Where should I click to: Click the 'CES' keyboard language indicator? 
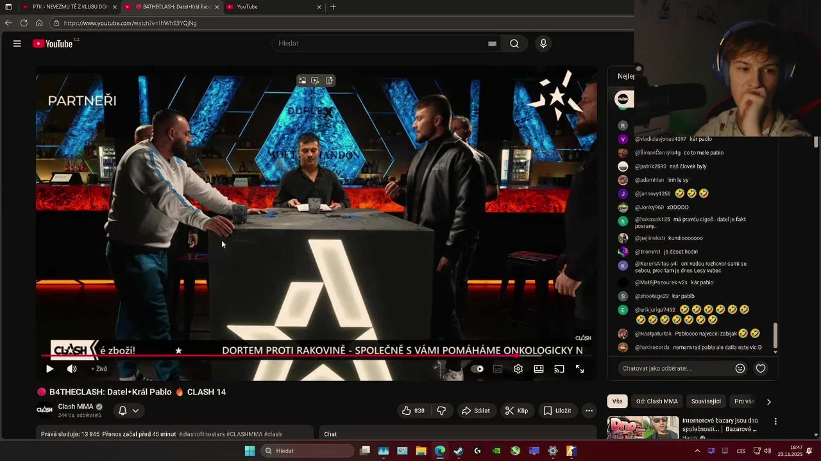[741, 451]
